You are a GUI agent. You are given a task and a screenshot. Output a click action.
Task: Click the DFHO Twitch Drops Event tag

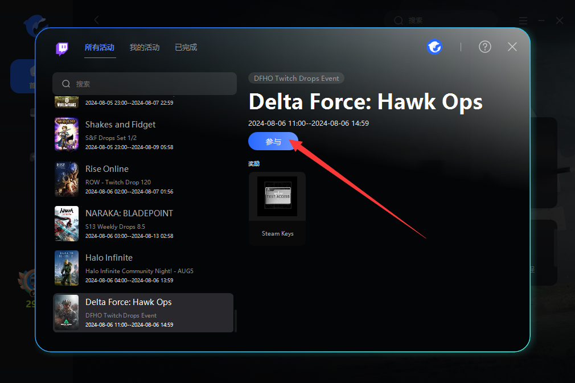[x=296, y=79]
